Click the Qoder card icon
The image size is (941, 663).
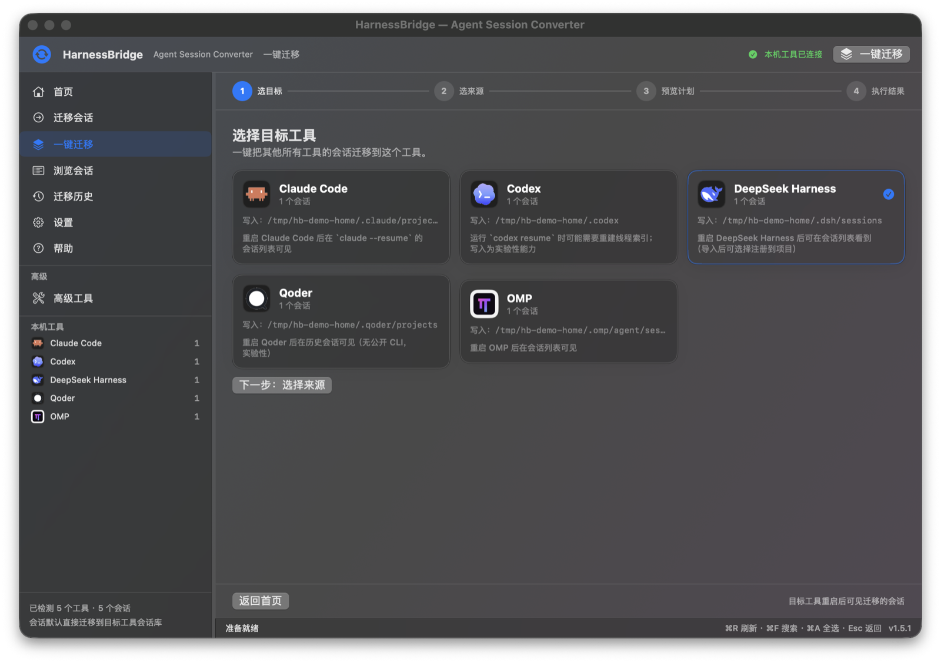click(256, 299)
